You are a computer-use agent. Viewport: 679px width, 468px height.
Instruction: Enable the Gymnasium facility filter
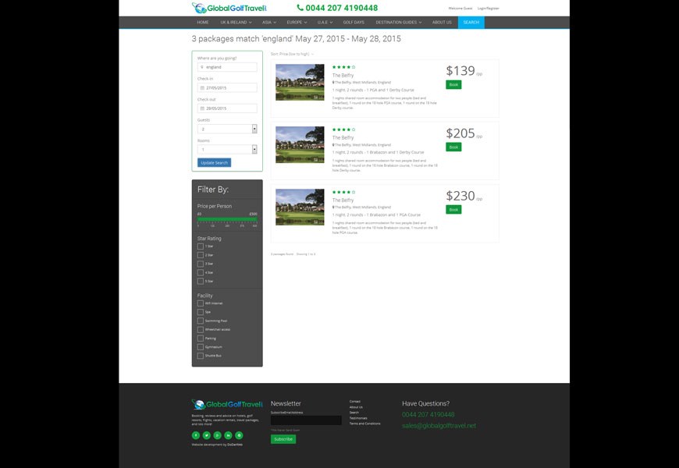pyautogui.click(x=200, y=347)
